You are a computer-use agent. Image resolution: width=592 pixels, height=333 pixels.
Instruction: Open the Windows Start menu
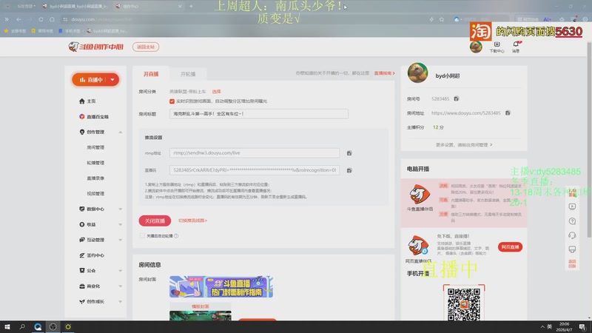pos(7,326)
